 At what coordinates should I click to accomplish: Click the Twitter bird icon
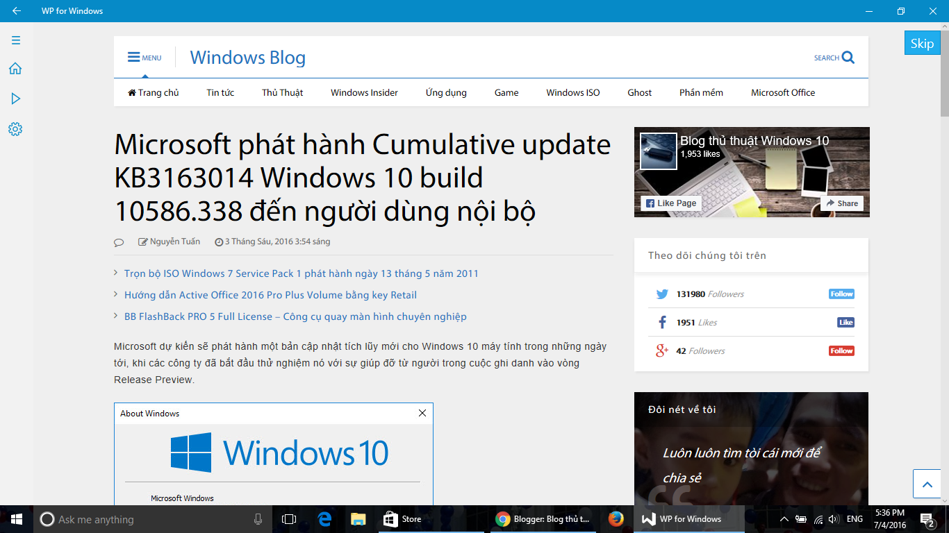[662, 294]
